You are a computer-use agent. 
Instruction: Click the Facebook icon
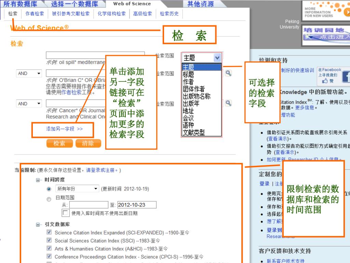(x=346, y=77)
